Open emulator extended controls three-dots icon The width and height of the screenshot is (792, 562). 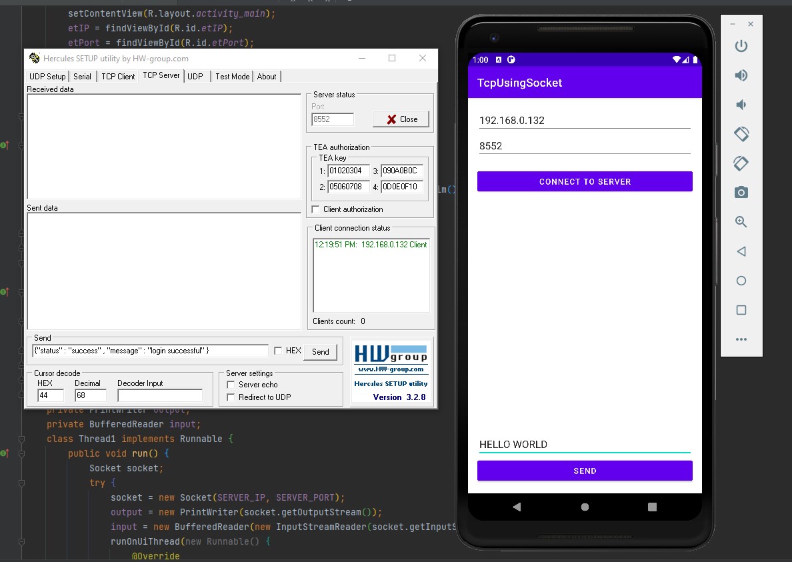(x=741, y=339)
